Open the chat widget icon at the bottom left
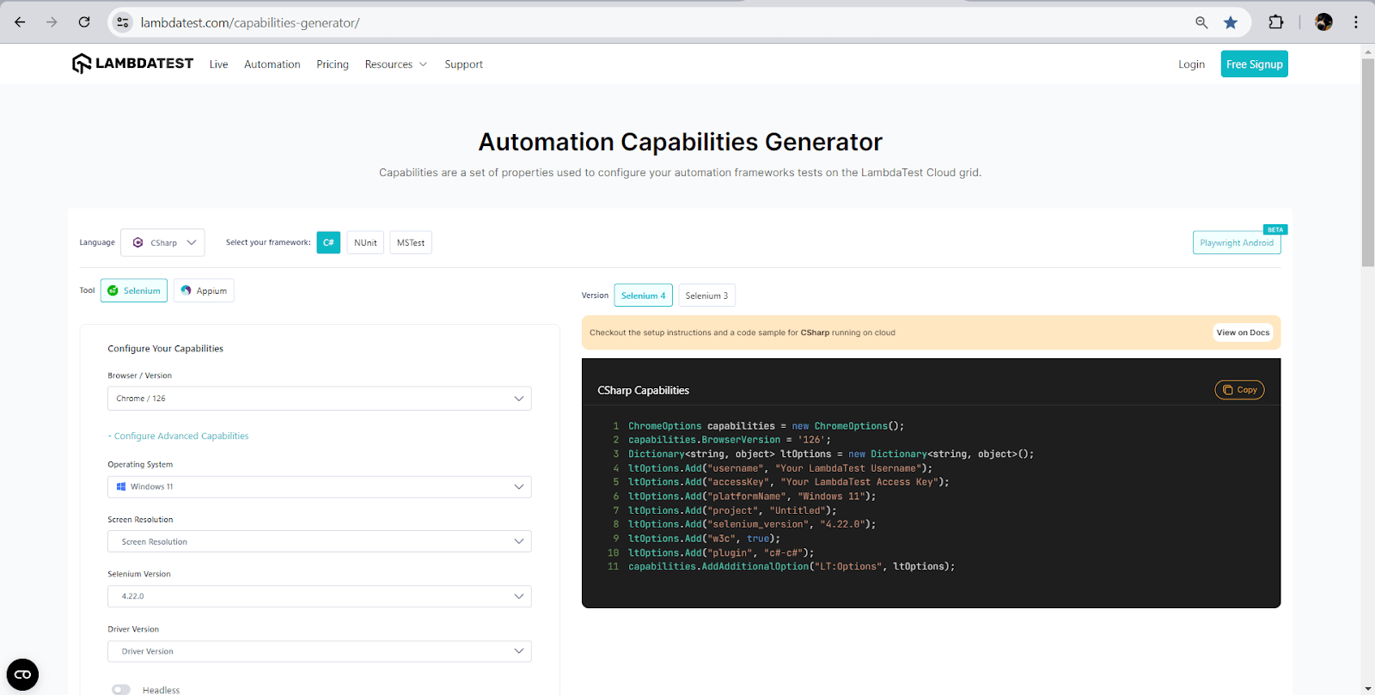 [x=23, y=674]
